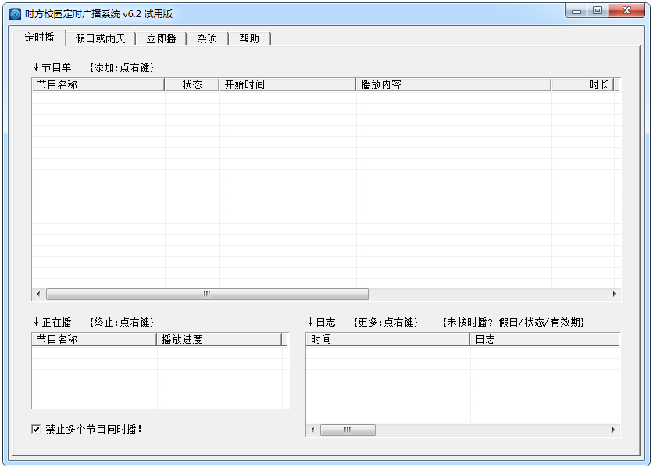
Task: Click the 开始时间 column header
Action: (287, 84)
